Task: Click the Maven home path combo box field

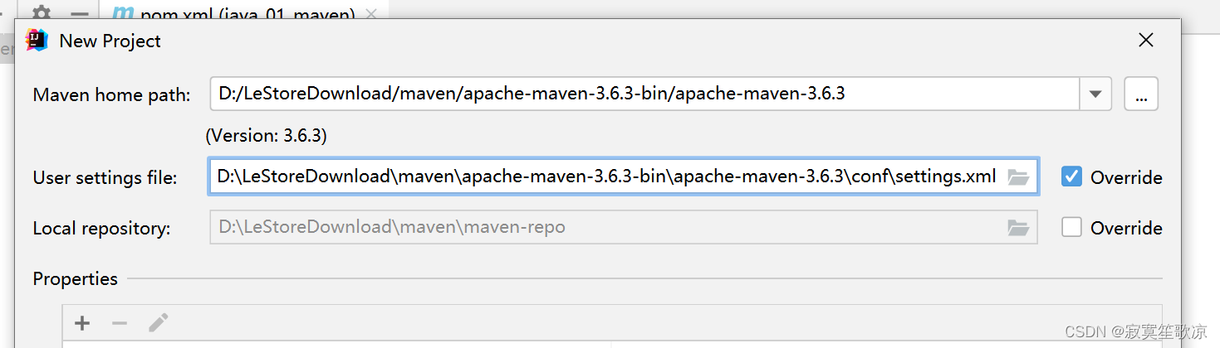Action: [644, 94]
